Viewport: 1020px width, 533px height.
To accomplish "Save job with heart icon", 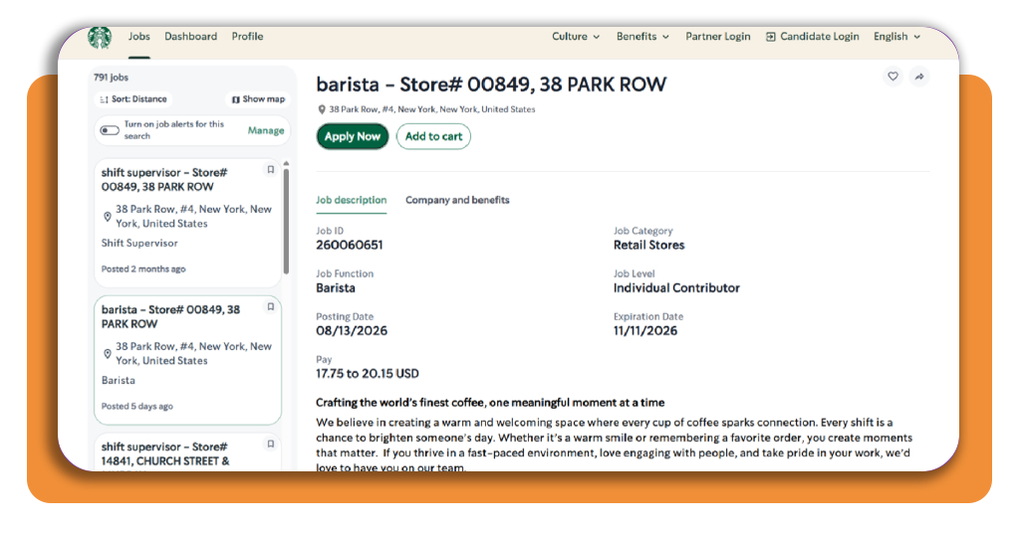I will click(x=892, y=77).
